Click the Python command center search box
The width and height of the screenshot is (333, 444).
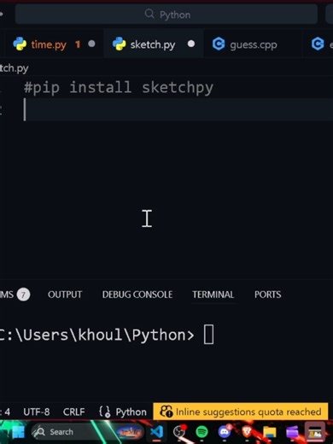(x=166, y=15)
